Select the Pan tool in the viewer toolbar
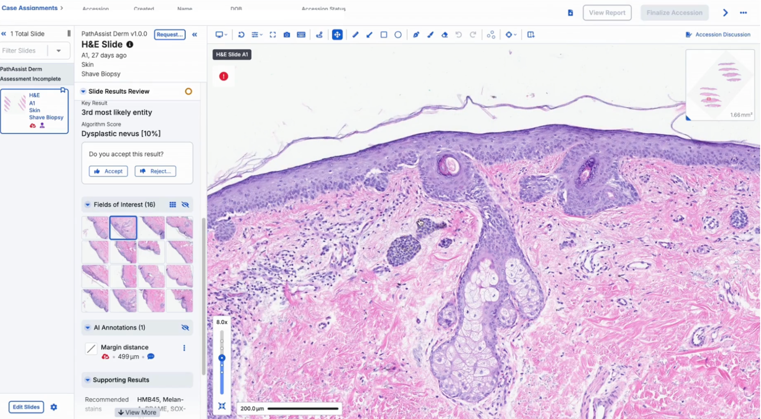Screen dimensions: 761x419 [x=337, y=34]
